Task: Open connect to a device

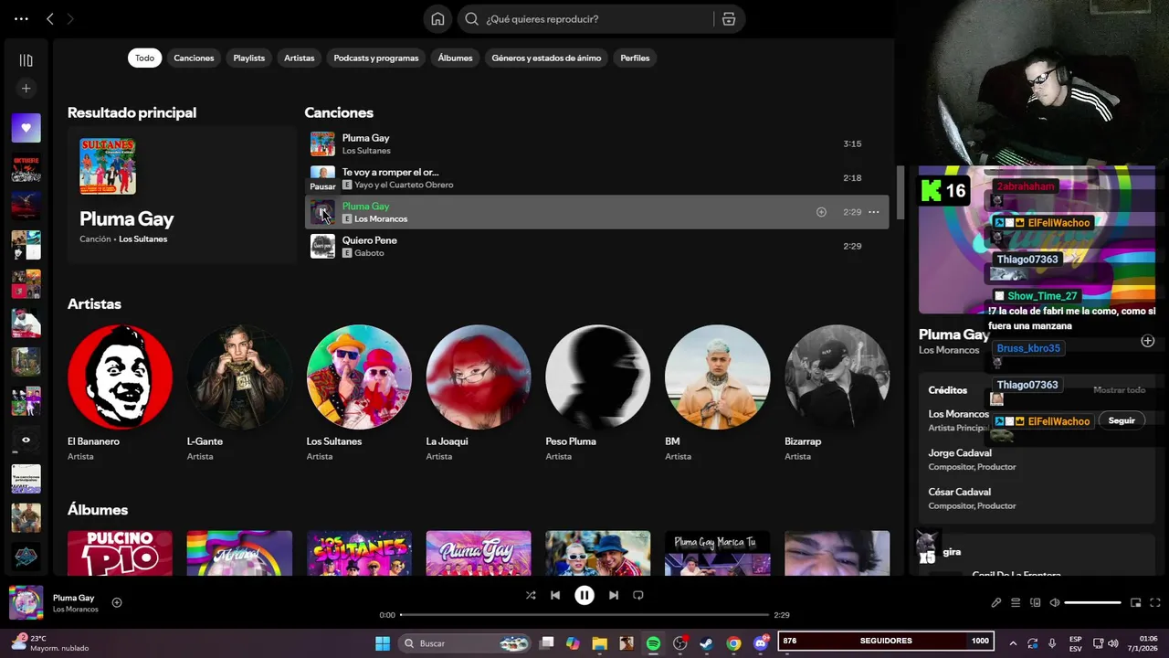Action: click(x=1035, y=602)
